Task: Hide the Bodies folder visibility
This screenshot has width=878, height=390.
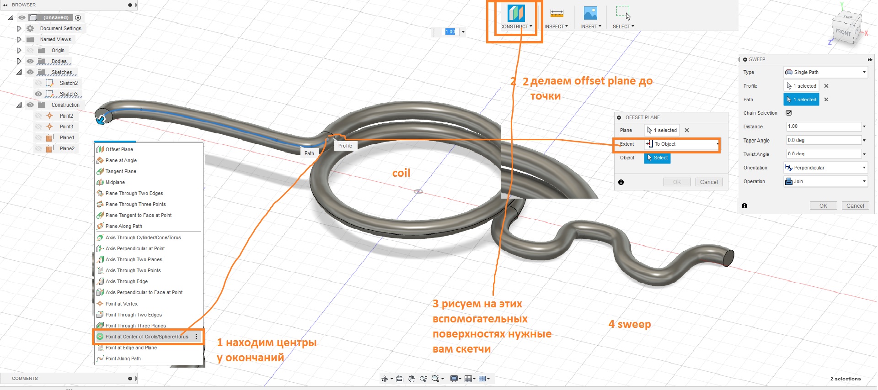Action: (30, 61)
